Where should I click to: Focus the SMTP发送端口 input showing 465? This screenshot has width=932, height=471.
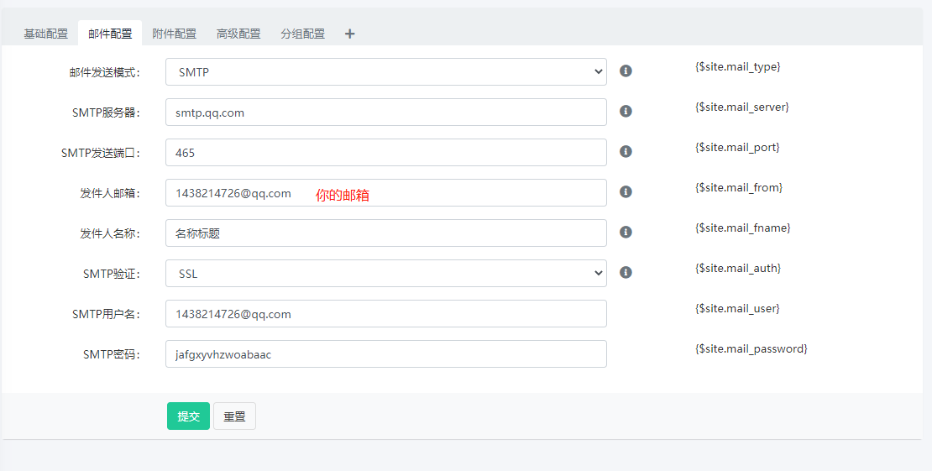(385, 153)
